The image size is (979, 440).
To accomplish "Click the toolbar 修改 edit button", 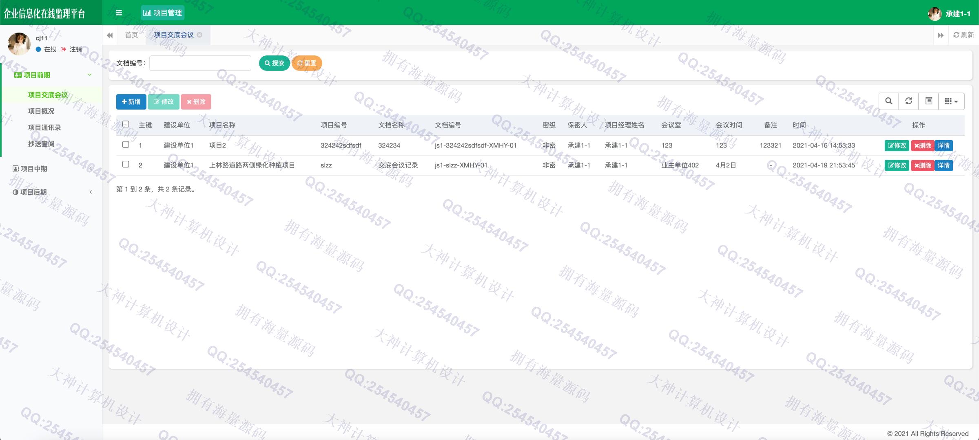I will (164, 102).
